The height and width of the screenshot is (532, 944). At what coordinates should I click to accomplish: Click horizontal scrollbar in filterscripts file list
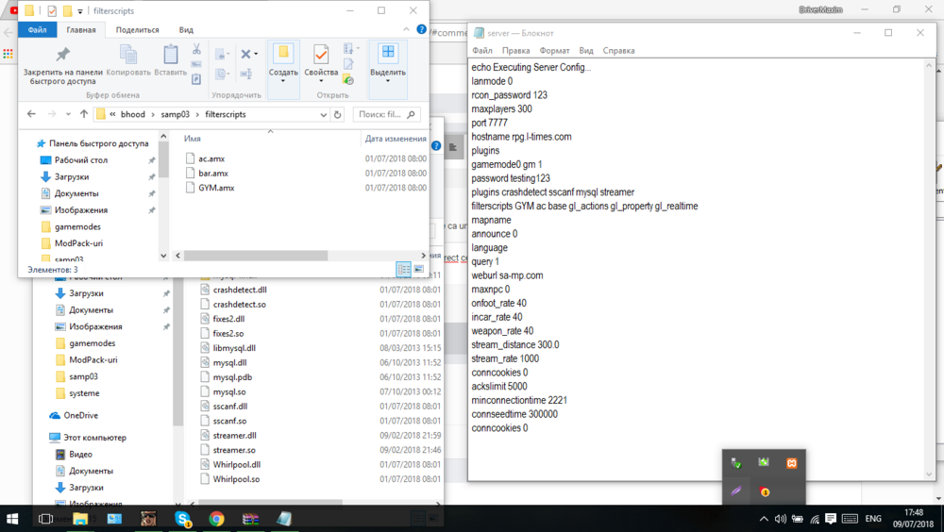point(256,256)
